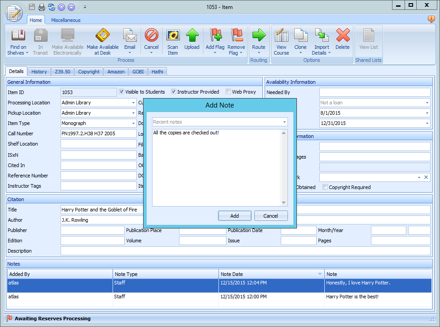Enable the Copyright Required checkbox
440x327 pixels.
(324, 187)
